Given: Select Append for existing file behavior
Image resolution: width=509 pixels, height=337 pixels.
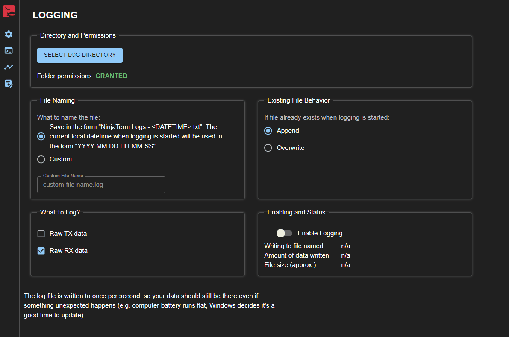Looking at the screenshot, I should 268,131.
